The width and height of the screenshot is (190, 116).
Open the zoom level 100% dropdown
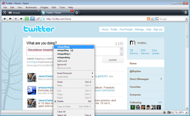tap(181, 112)
